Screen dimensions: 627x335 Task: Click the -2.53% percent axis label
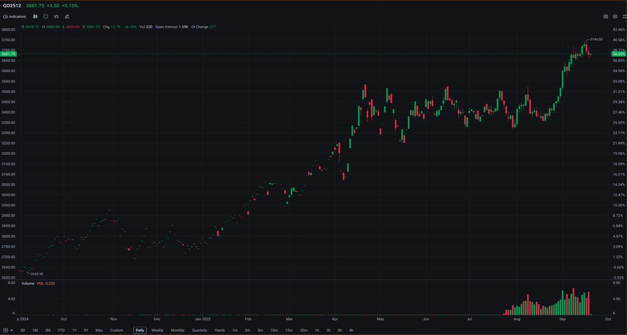coord(619,278)
